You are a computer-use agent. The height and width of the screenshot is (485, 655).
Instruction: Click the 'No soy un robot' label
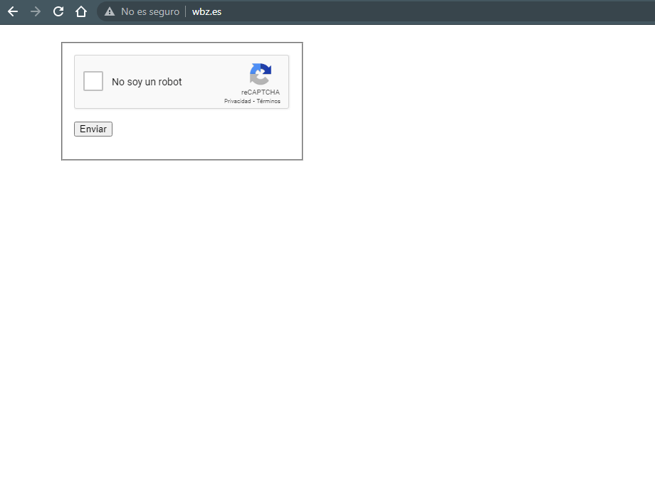(x=147, y=82)
